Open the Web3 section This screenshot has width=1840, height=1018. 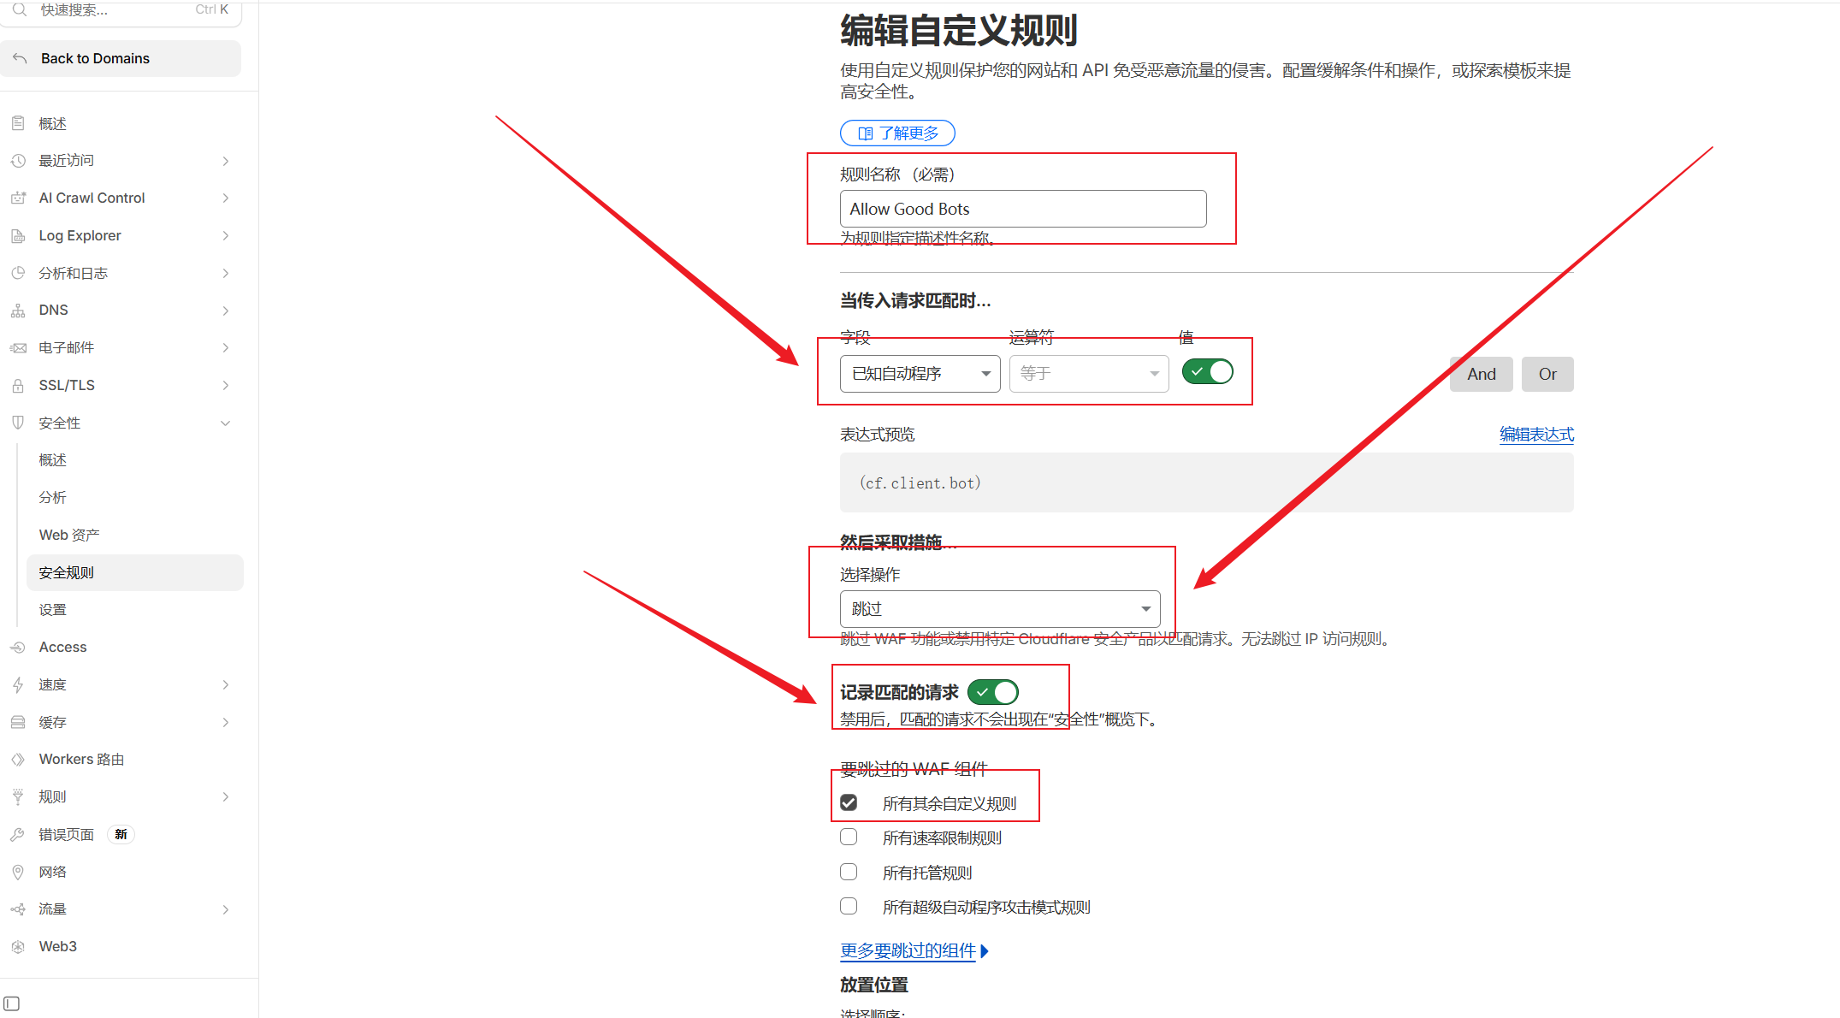click(57, 946)
